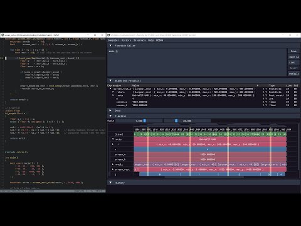Expand the return row in results table
The image size is (301, 226).
(x=114, y=92)
